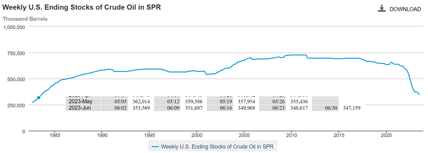Viewport: 428px width, 153px height.
Task: Click the 1985 x-axis label
Action: point(55,135)
